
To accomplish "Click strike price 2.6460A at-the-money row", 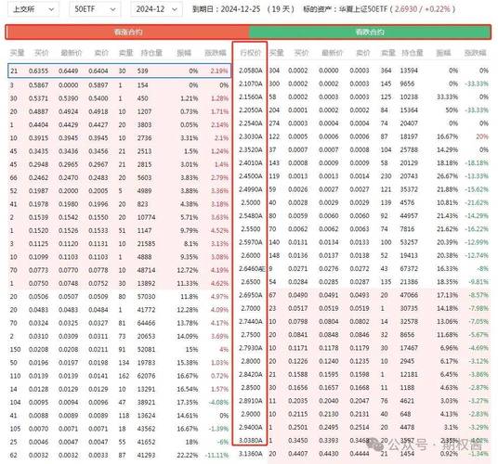I will [x=252, y=268].
